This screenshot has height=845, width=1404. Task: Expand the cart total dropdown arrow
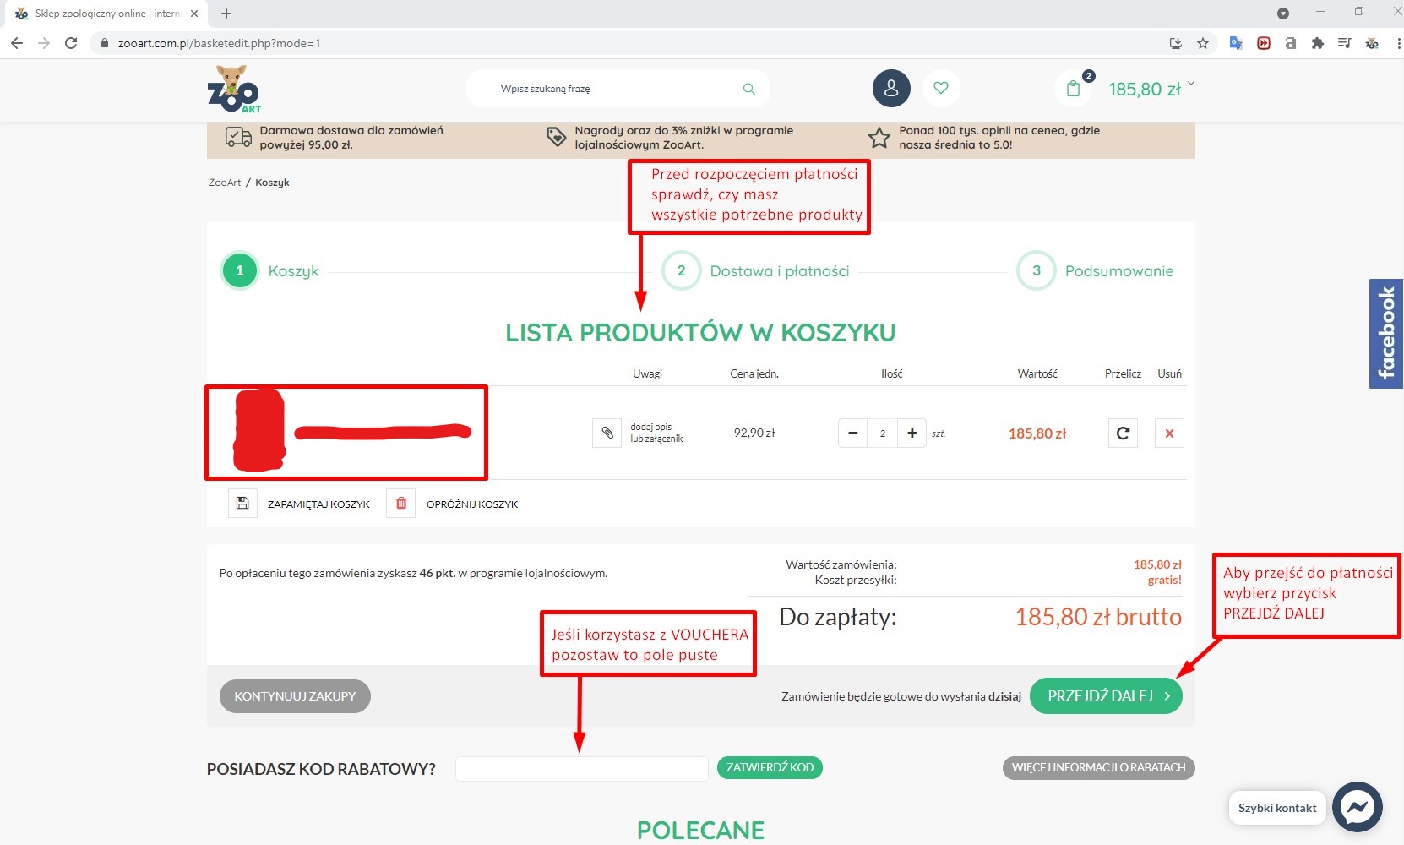point(1191,84)
